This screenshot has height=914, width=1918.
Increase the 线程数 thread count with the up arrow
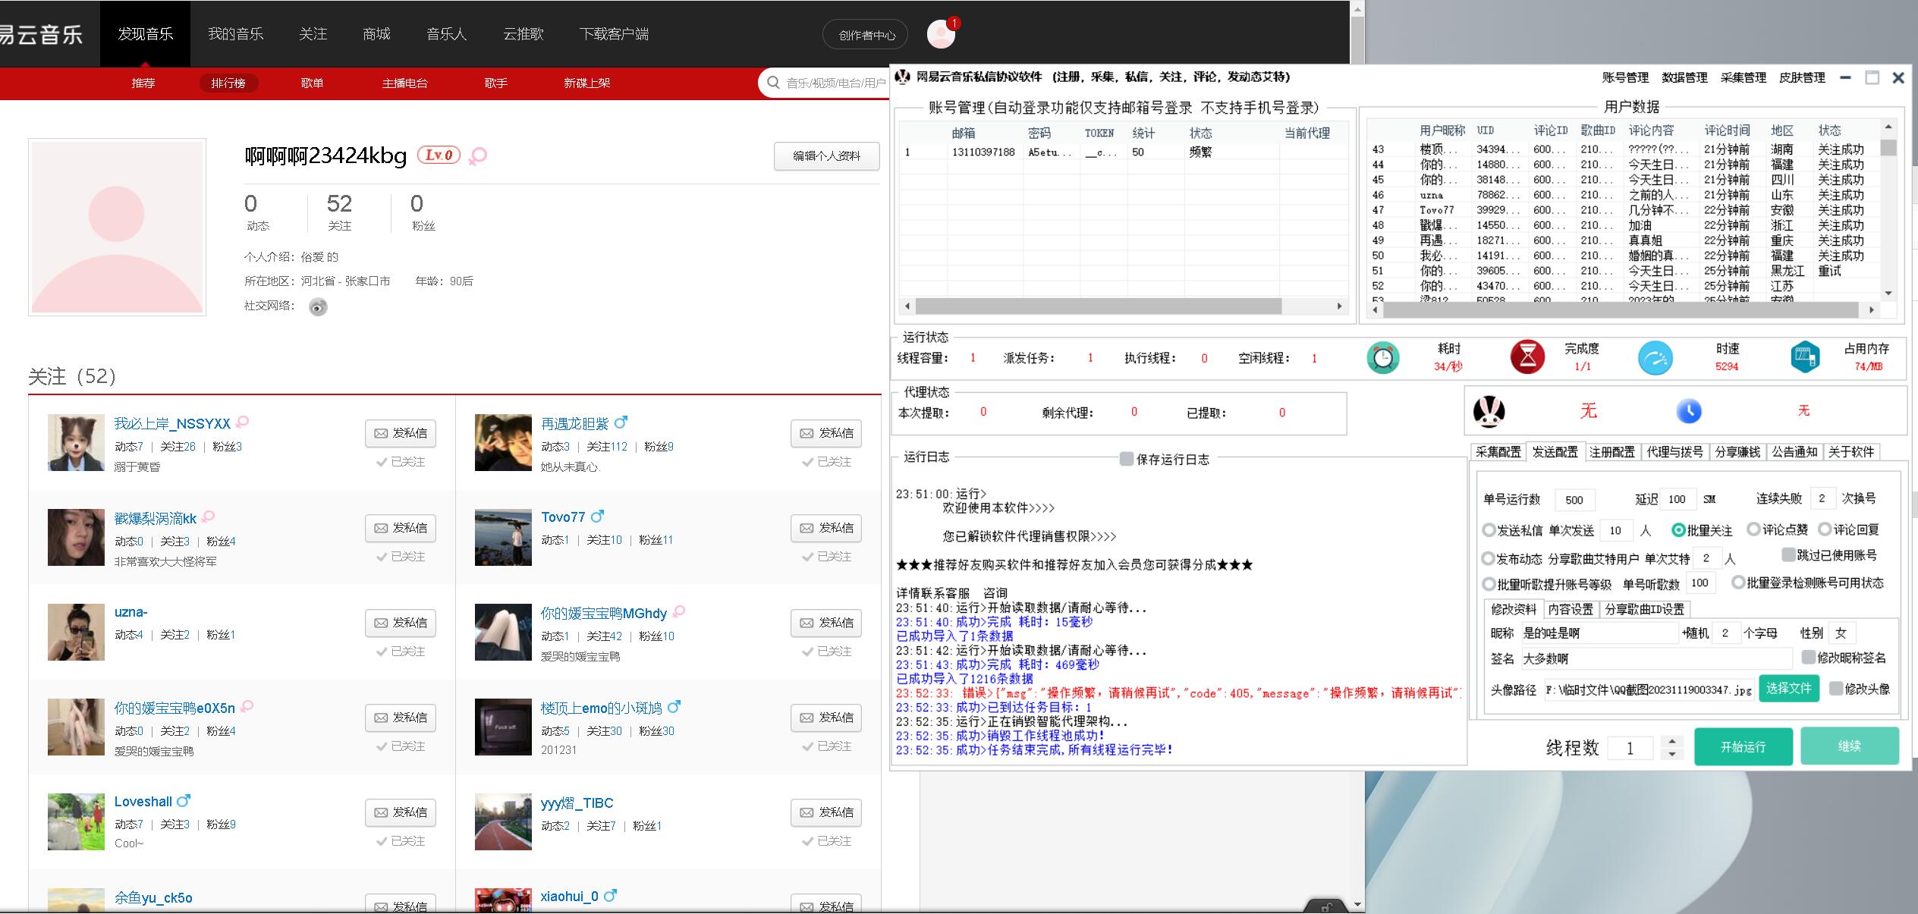(x=1672, y=741)
